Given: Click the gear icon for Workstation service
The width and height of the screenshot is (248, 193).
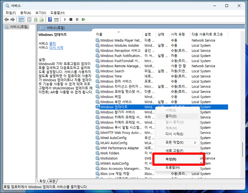Looking at the screenshot, I should click(98, 158).
